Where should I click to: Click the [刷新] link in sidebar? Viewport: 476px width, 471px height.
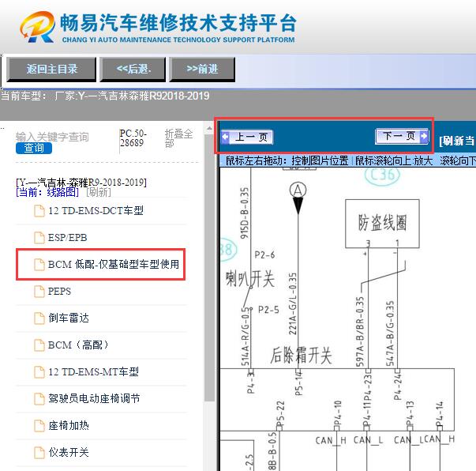[x=99, y=192]
